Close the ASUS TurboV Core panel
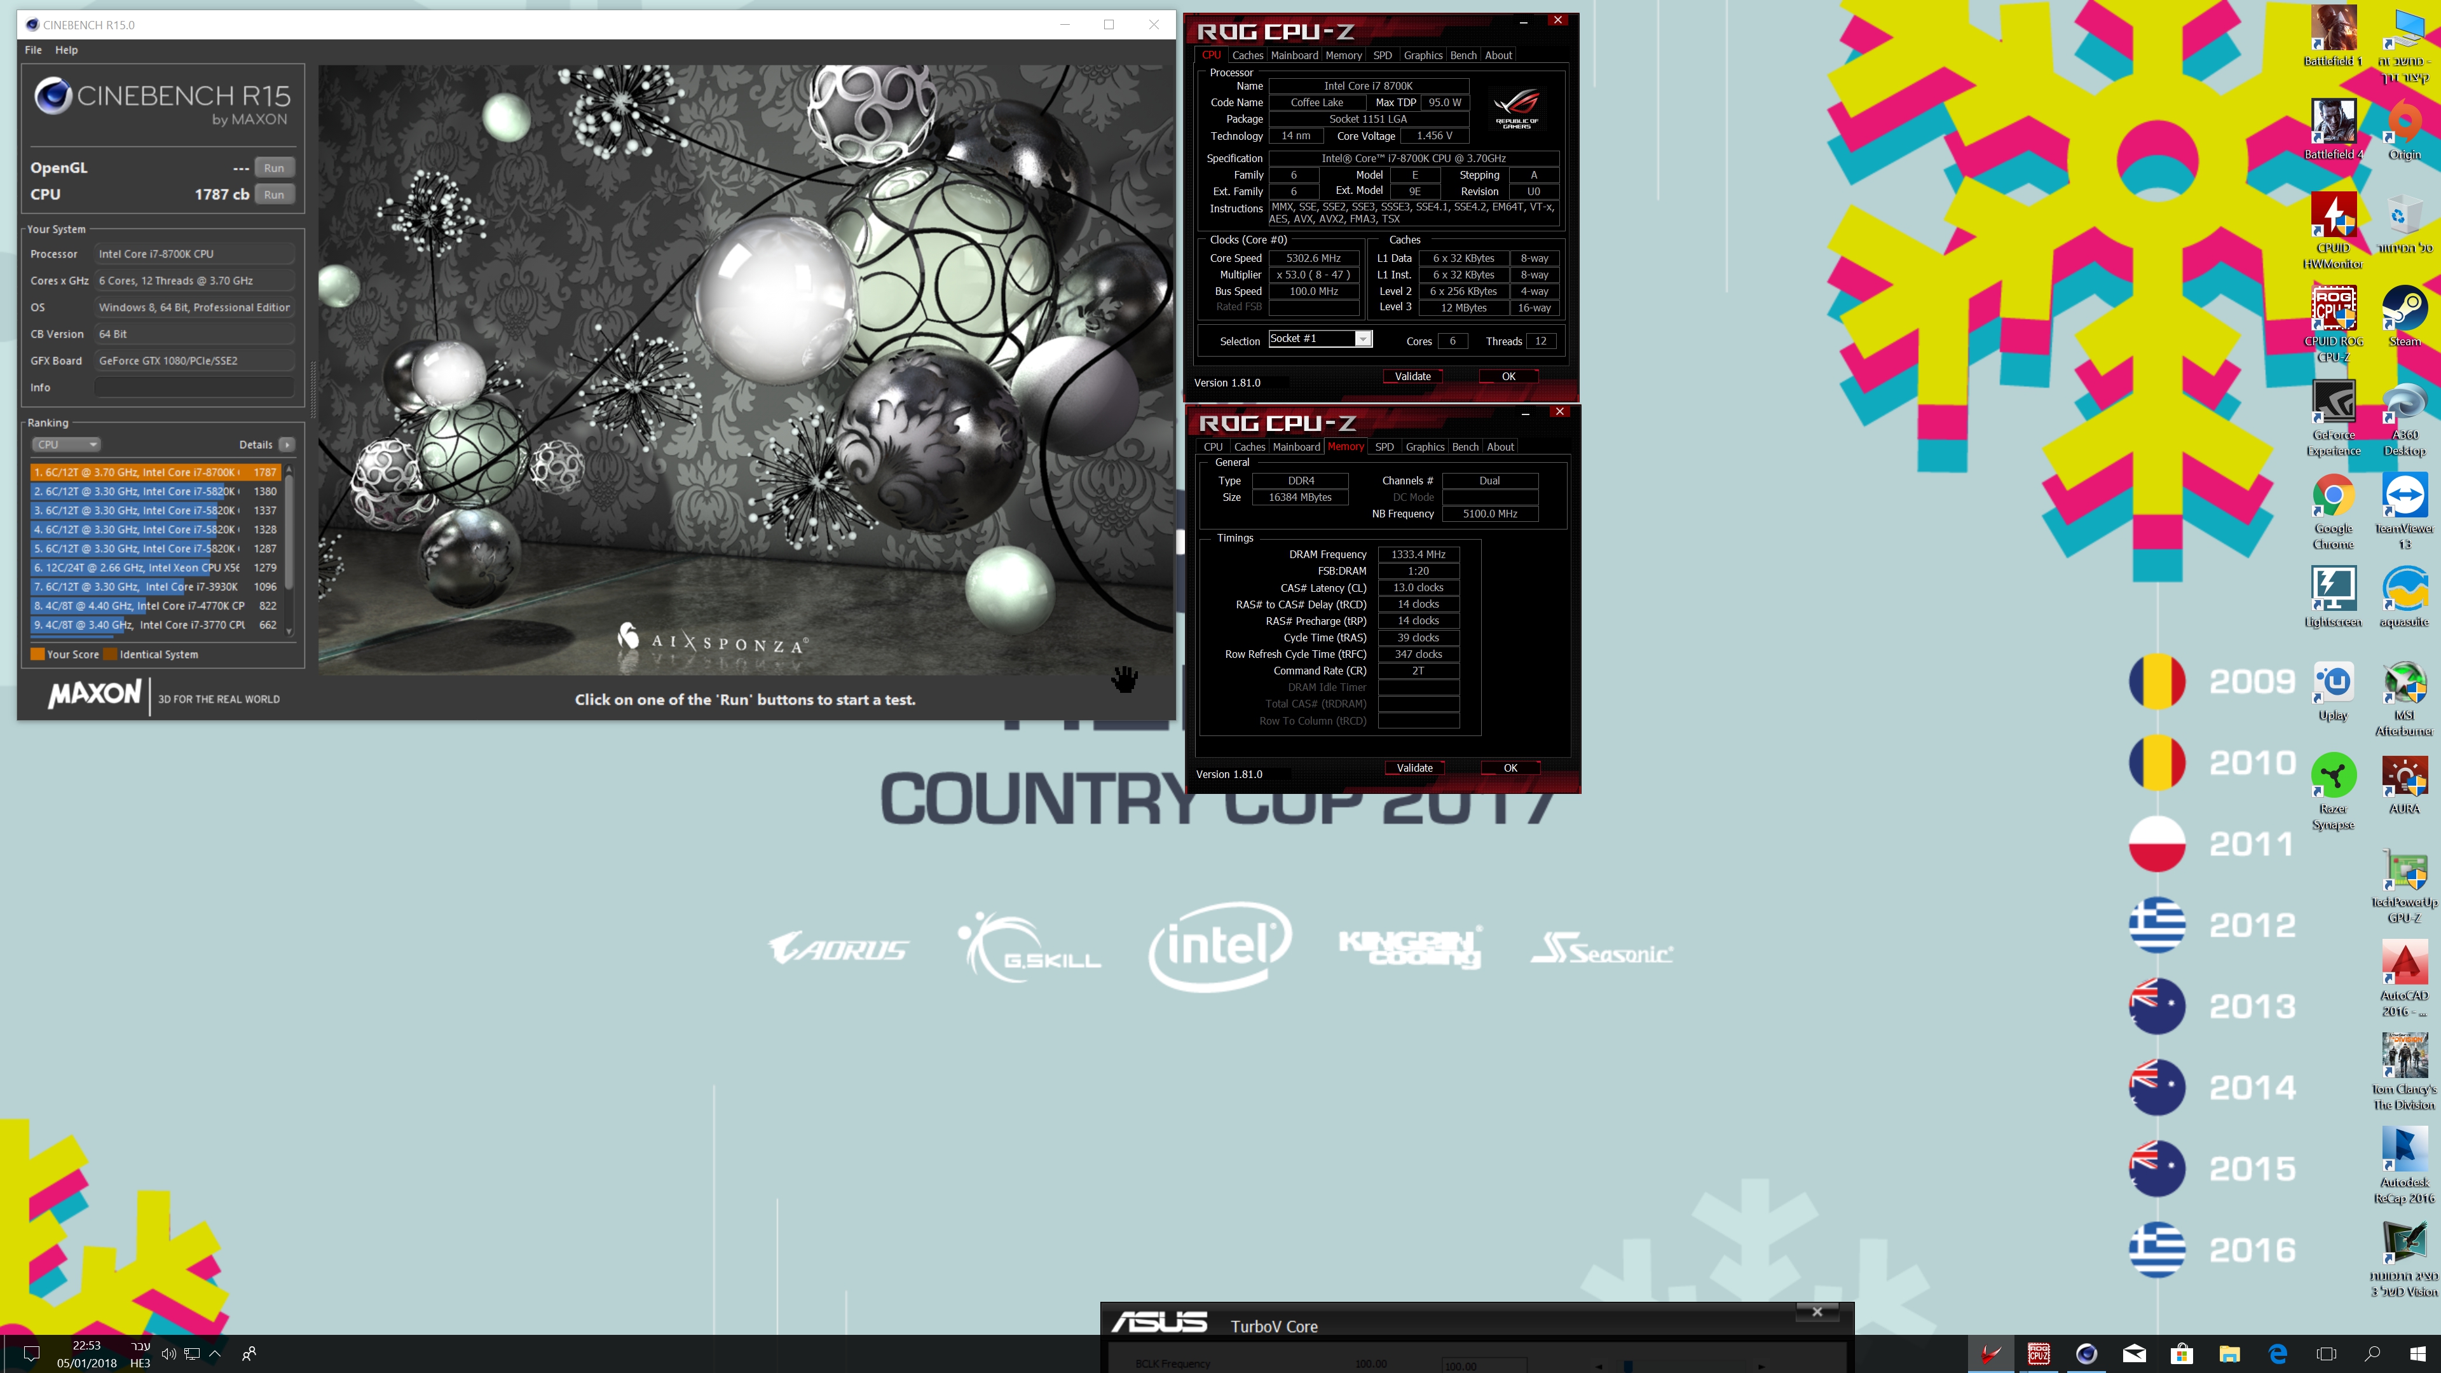The width and height of the screenshot is (2441, 1373). 1817,1311
